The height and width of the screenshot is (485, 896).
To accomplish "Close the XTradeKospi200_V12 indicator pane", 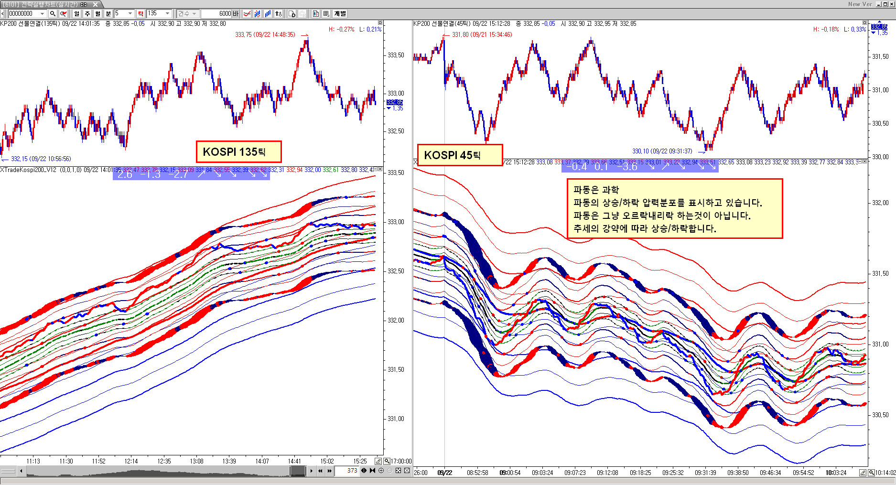I will coord(380,169).
